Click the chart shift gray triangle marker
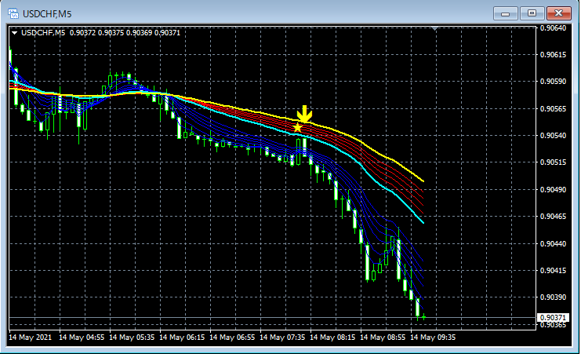The height and width of the screenshot is (354, 581). pos(435,28)
